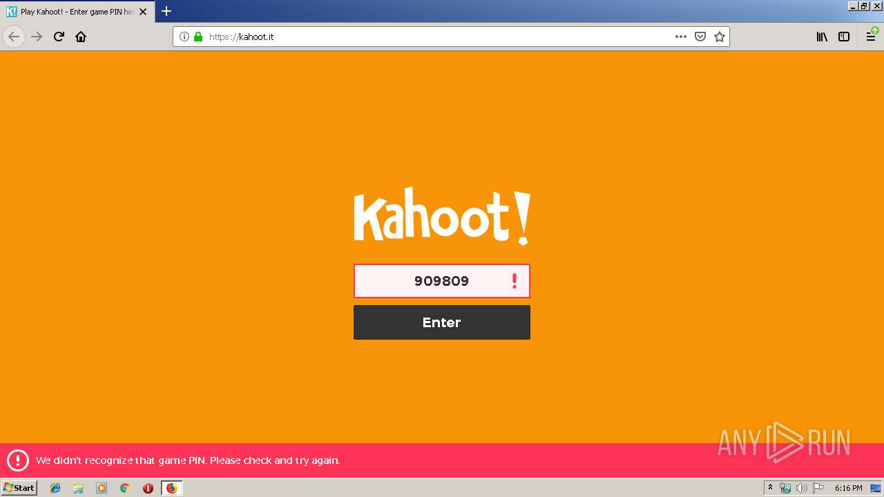Open the Firefox hamburger menu

pos(872,37)
